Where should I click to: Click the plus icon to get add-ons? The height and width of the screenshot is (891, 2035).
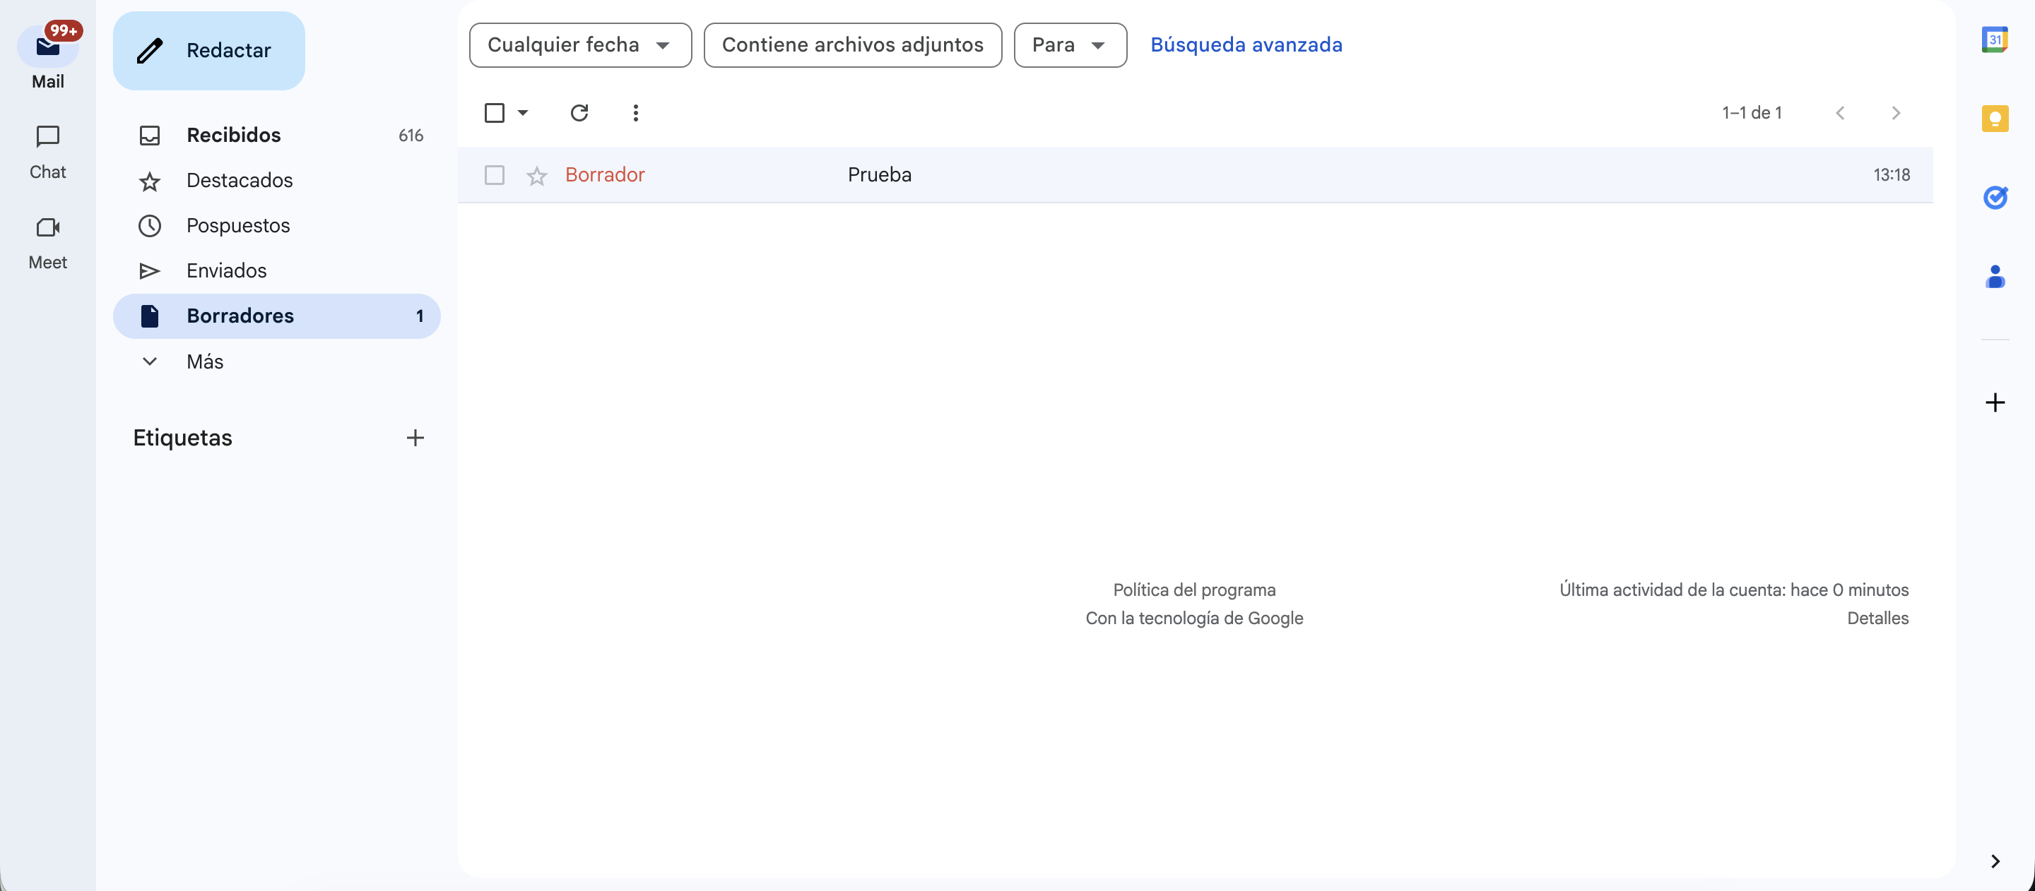pyautogui.click(x=1994, y=402)
